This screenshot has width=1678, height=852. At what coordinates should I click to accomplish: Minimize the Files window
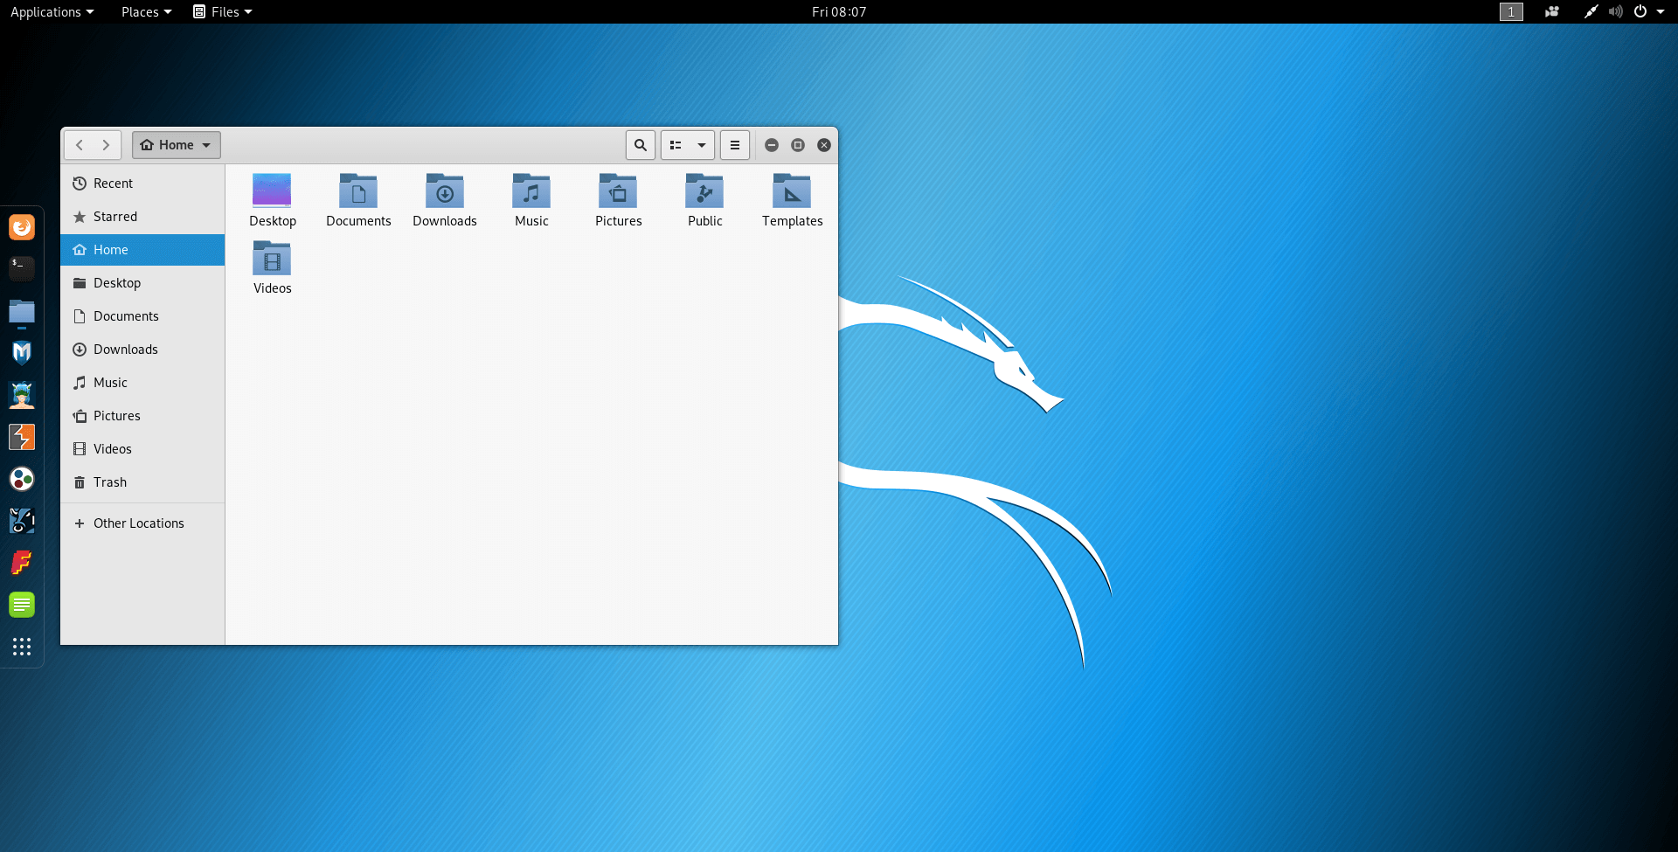tap(772, 145)
